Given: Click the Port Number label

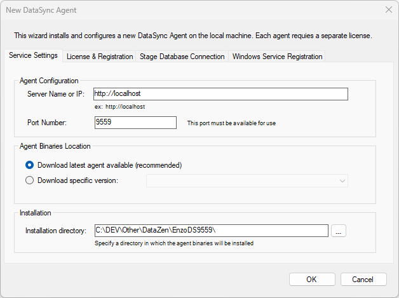Looking at the screenshot, I should pos(47,122).
